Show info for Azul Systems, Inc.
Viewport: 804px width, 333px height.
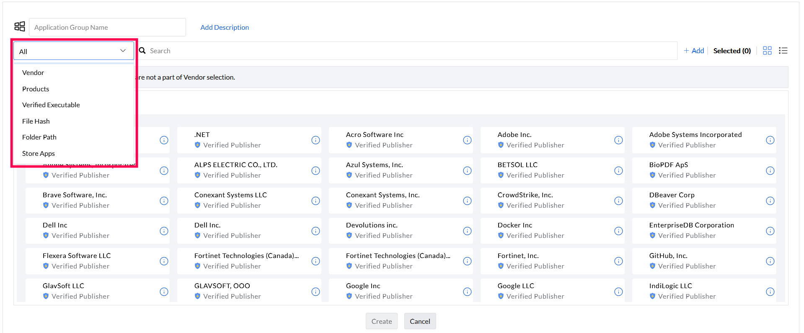point(467,170)
